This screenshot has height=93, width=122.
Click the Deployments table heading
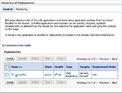[13, 52]
